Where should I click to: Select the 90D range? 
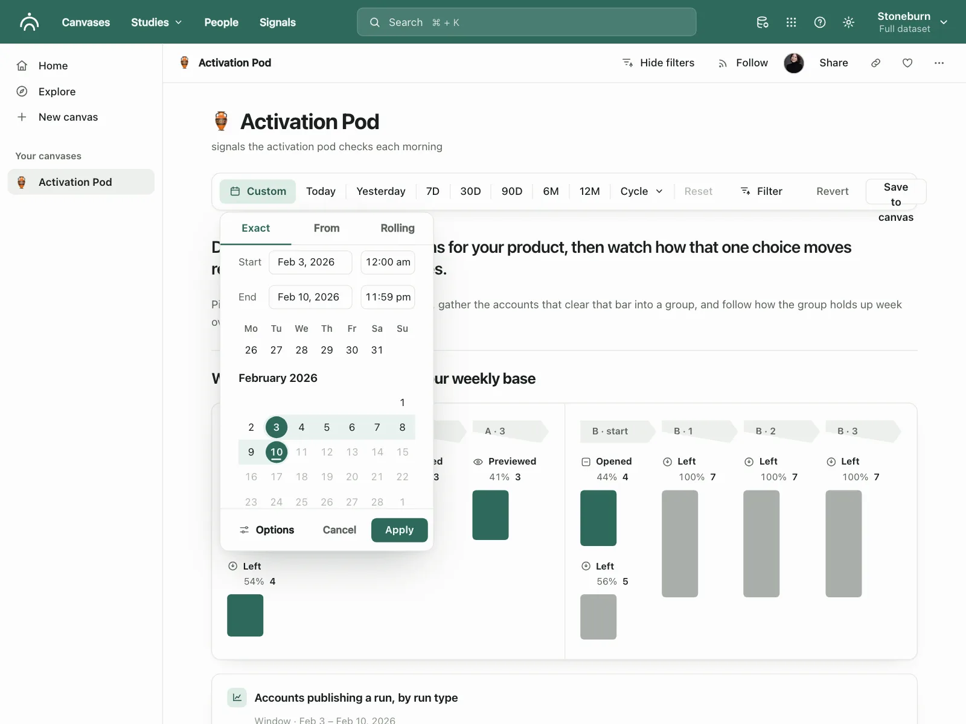point(512,191)
